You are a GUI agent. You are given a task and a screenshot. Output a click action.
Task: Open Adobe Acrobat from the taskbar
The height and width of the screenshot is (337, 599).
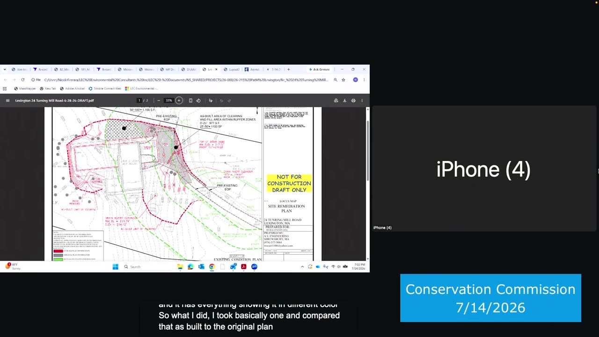(x=244, y=267)
